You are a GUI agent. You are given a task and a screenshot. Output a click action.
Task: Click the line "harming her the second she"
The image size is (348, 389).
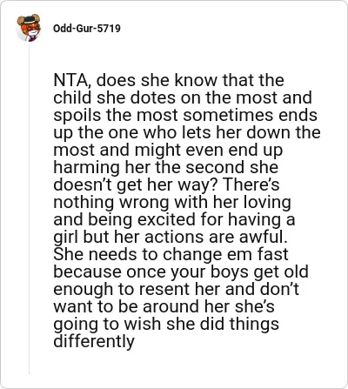point(166,167)
